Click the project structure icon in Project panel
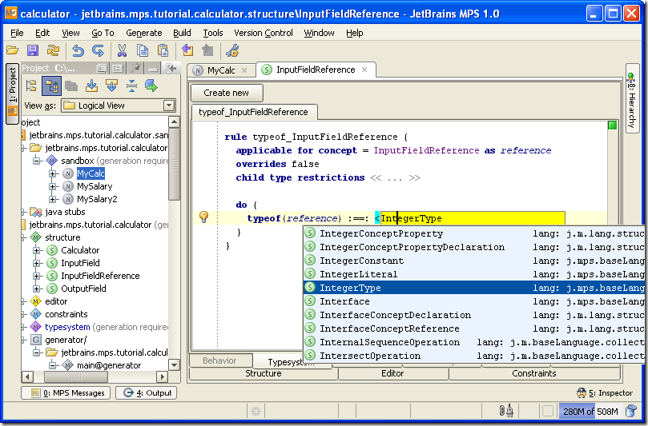648x426 pixels. [31, 86]
